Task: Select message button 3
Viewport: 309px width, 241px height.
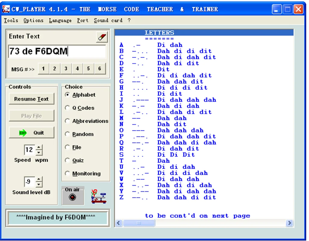Action: [66, 69]
